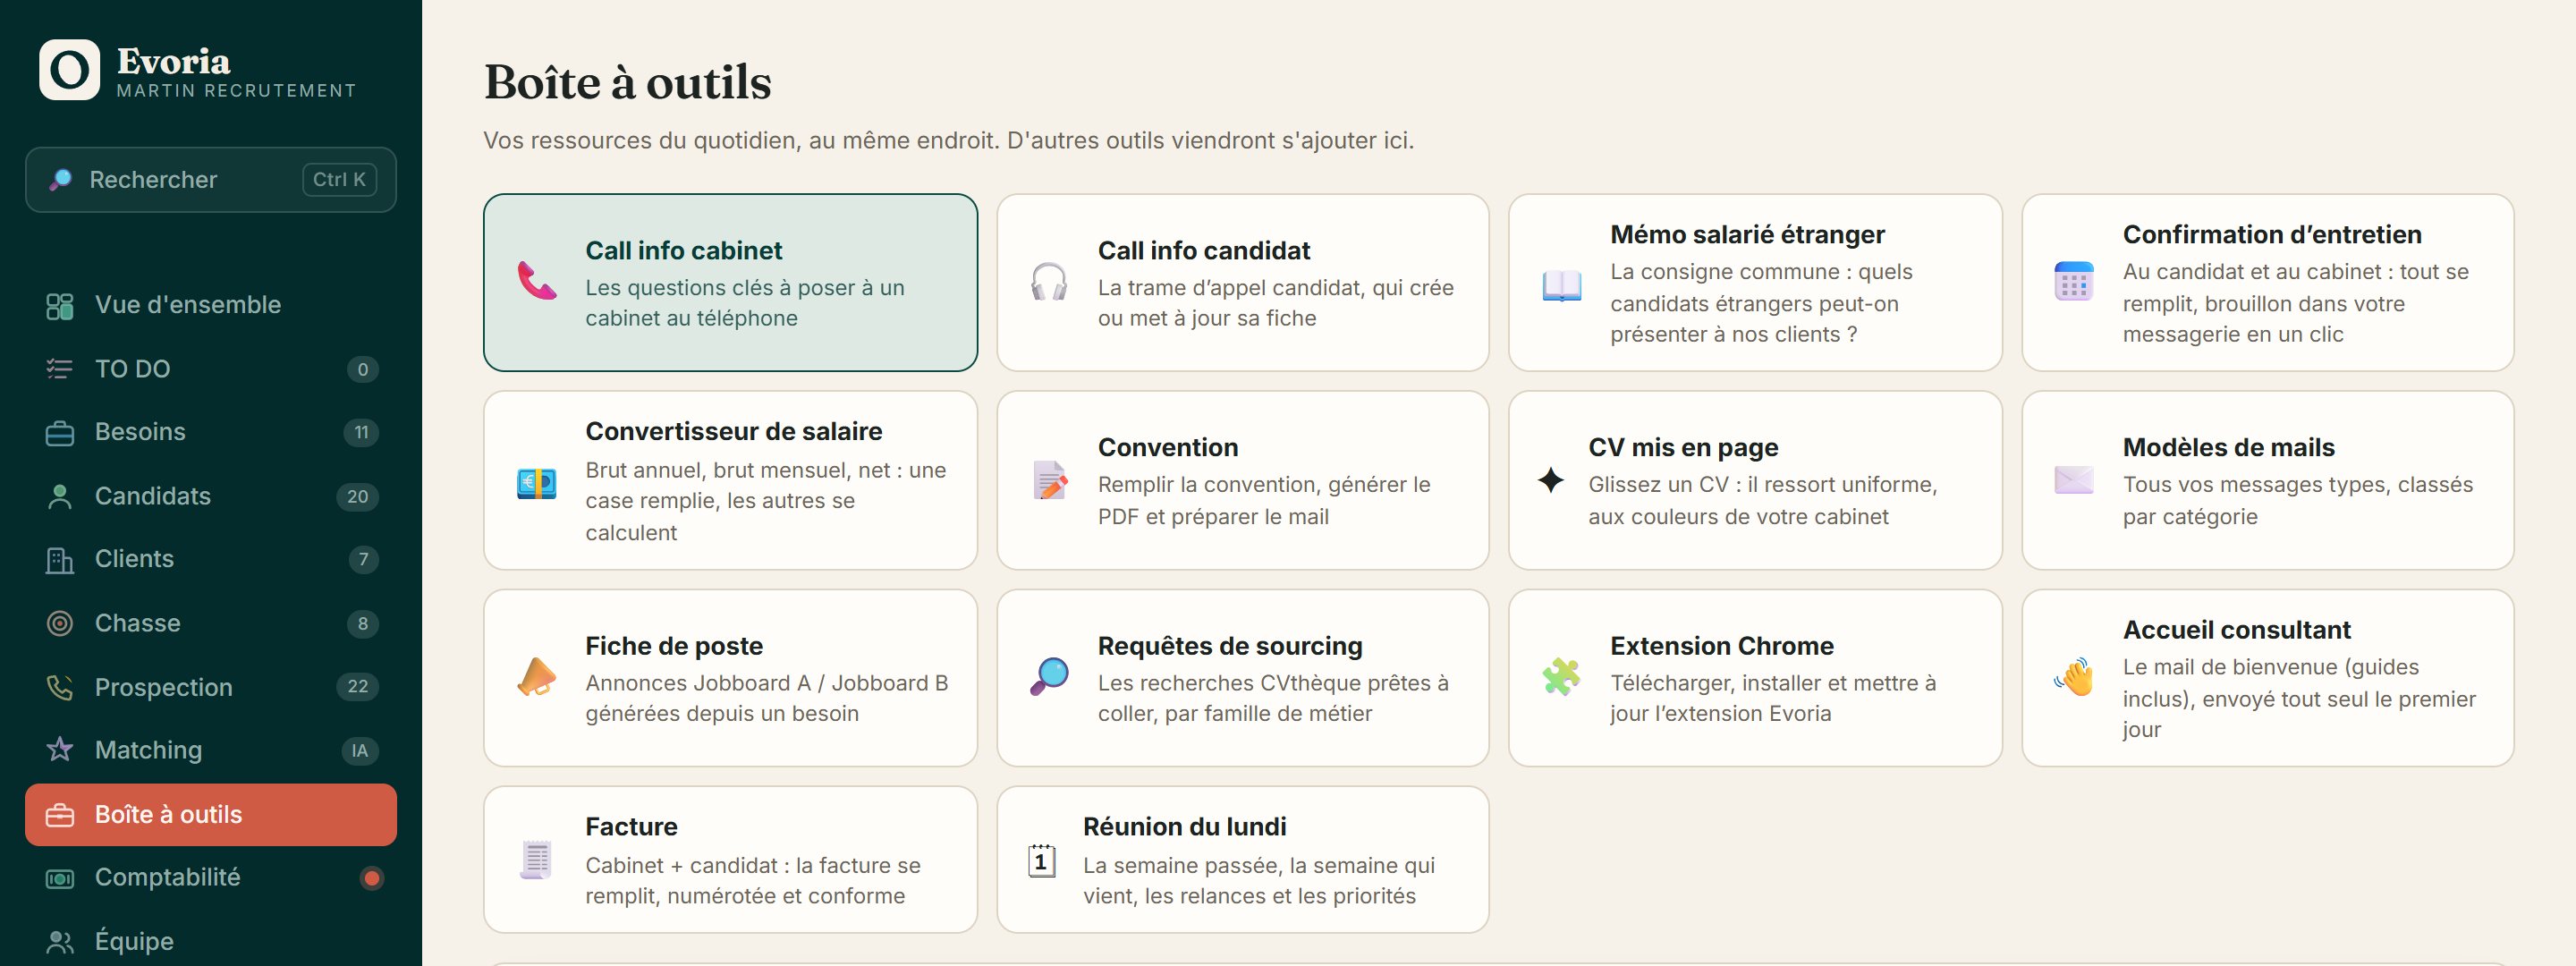Screen dimensions: 2576x966
Task: Open the Comptabilité section
Action: click(x=211, y=878)
